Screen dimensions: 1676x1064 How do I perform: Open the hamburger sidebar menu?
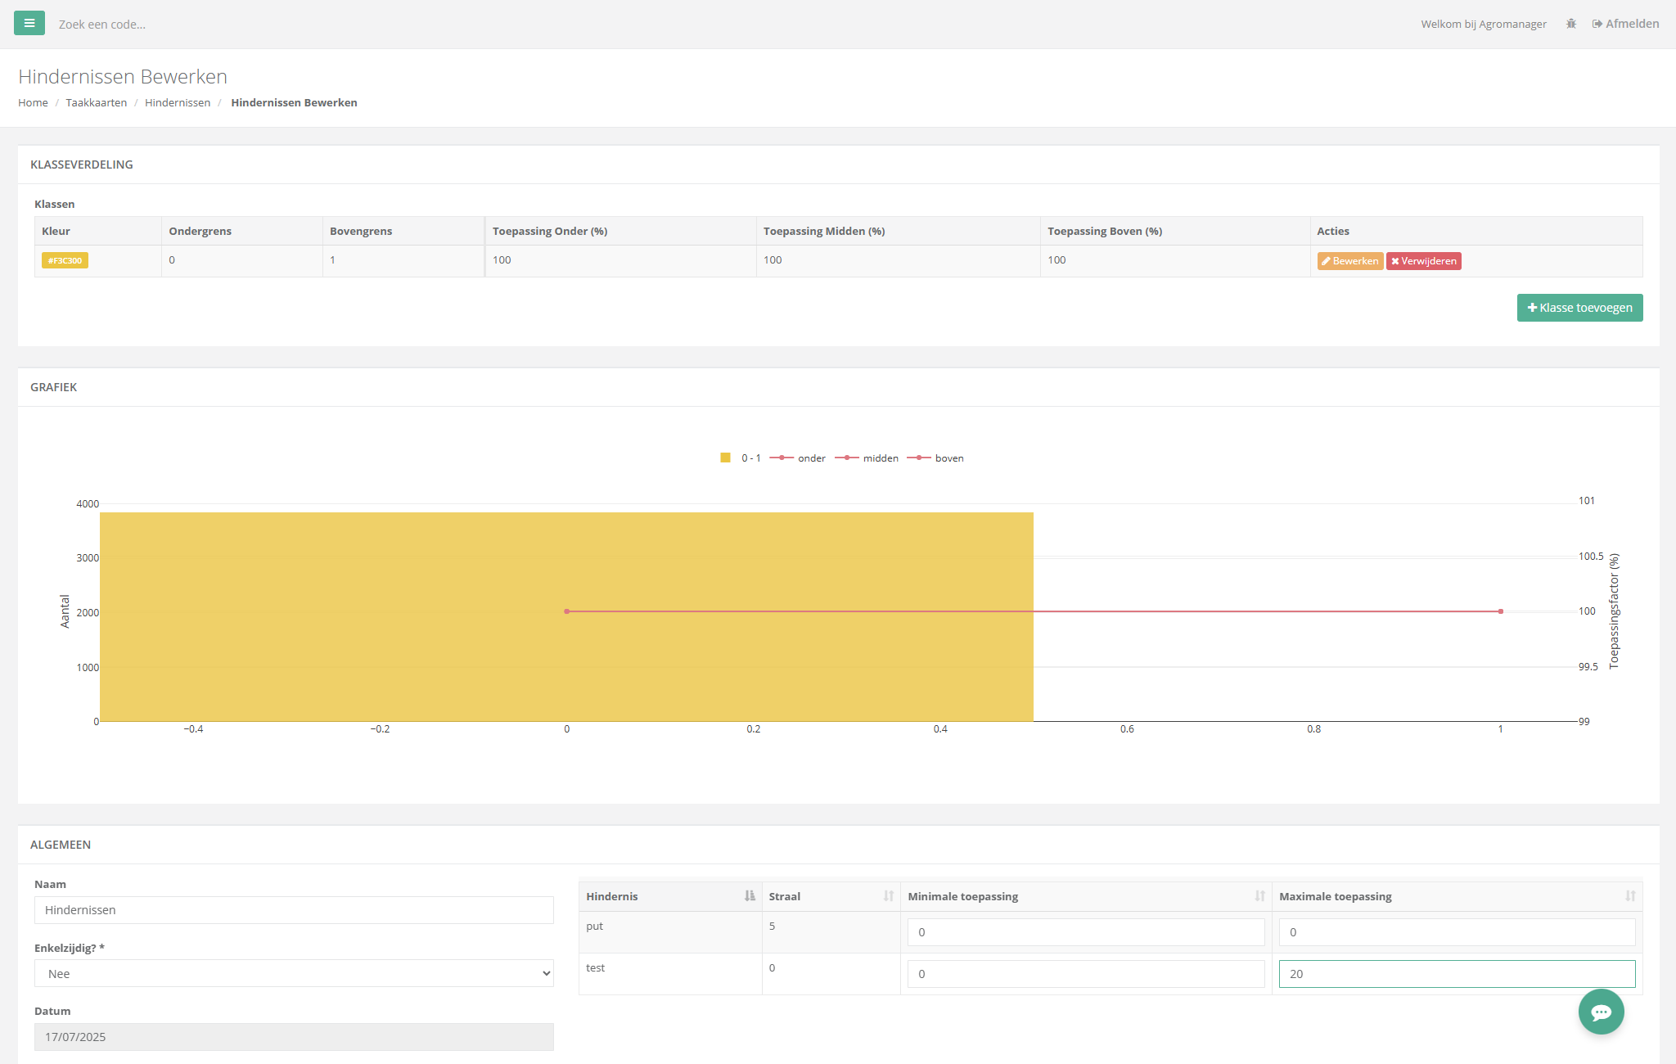point(29,23)
